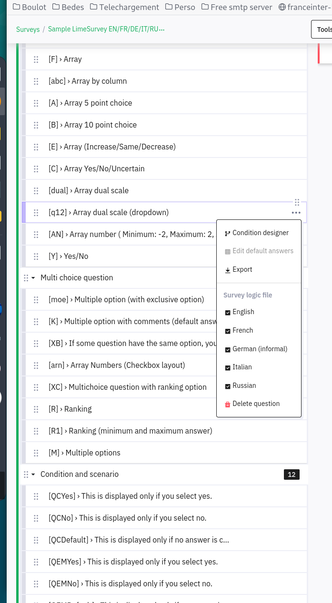This screenshot has width=332, height=603.
Task: Collapse the Multi choice question group
Action: click(33, 278)
